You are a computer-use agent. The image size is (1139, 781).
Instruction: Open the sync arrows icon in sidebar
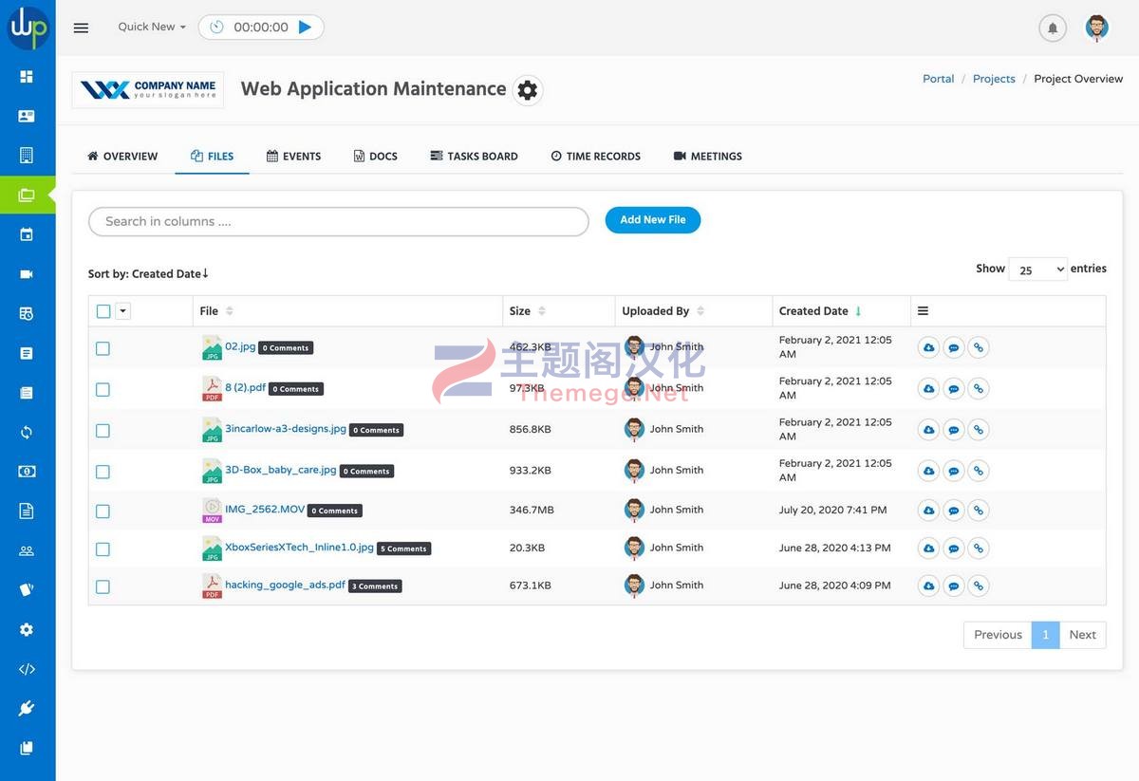click(27, 432)
